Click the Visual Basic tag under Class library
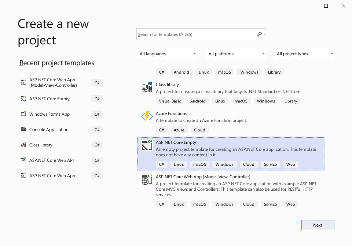Viewport: 352px width, 246px height. pyautogui.click(x=170, y=101)
